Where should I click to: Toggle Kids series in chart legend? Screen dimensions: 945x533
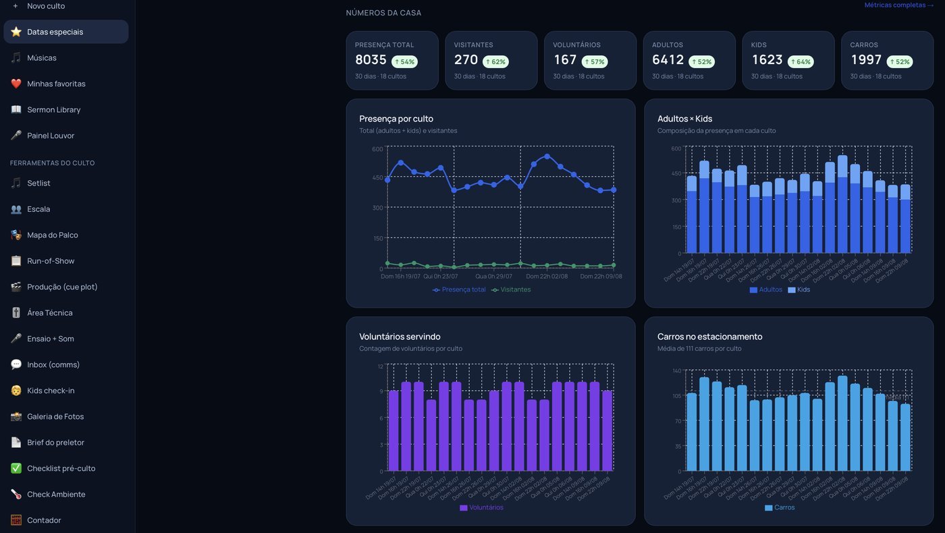tap(799, 289)
